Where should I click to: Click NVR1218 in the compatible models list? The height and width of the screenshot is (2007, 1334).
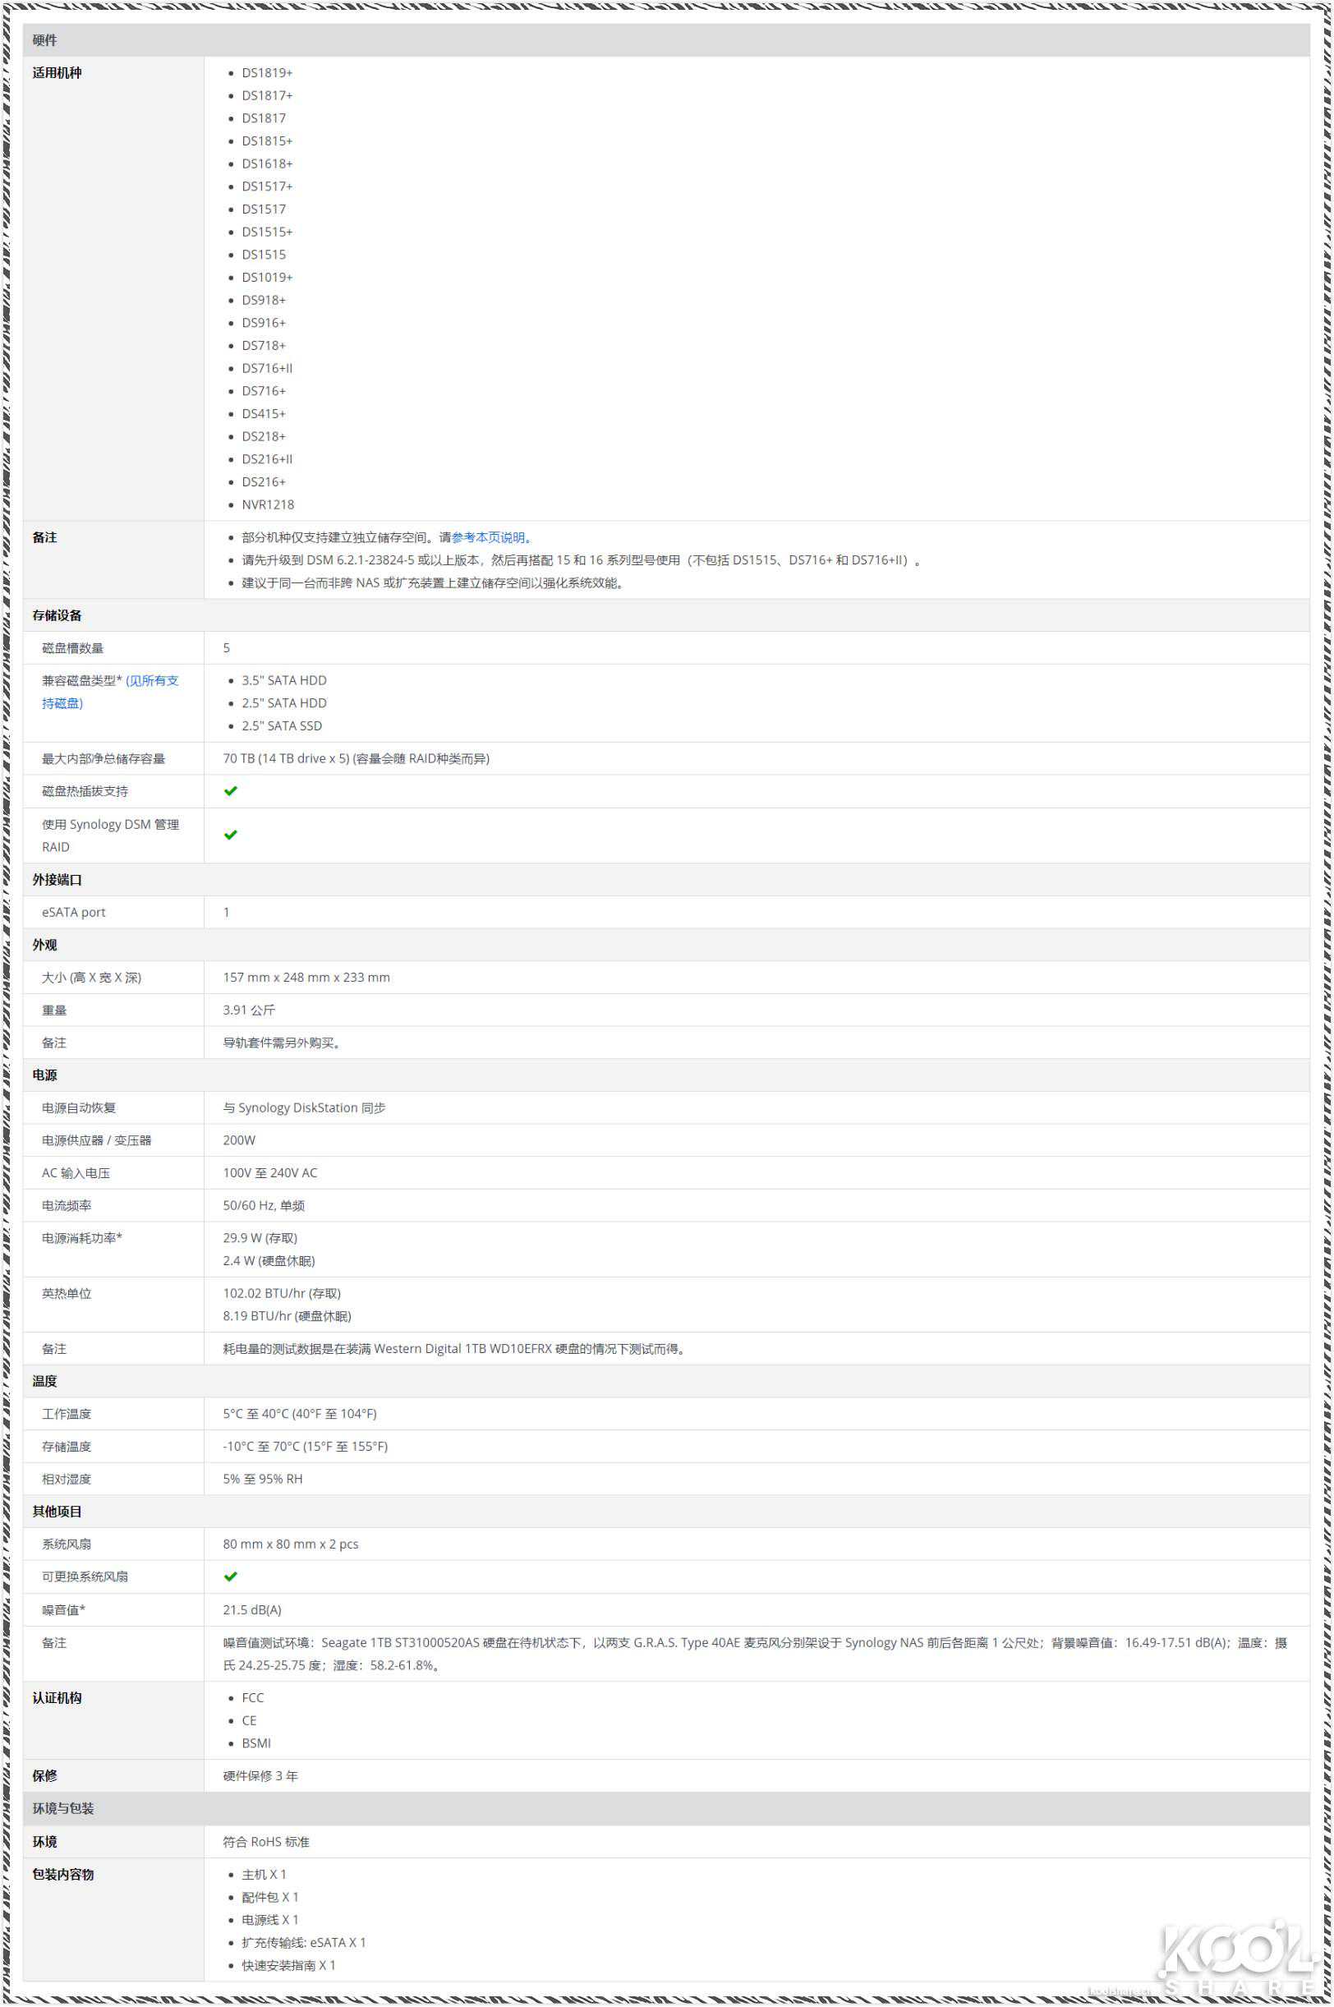(267, 504)
